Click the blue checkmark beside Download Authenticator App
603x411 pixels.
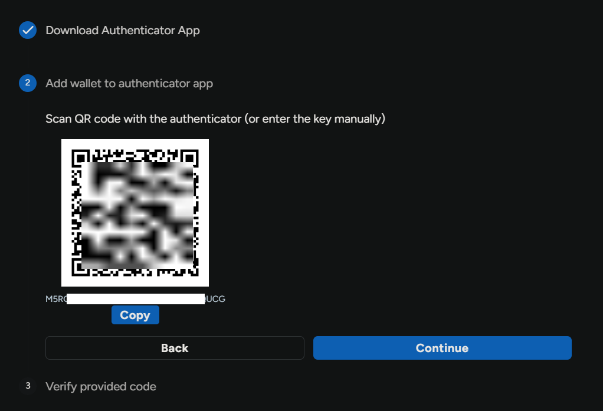pyautogui.click(x=27, y=30)
